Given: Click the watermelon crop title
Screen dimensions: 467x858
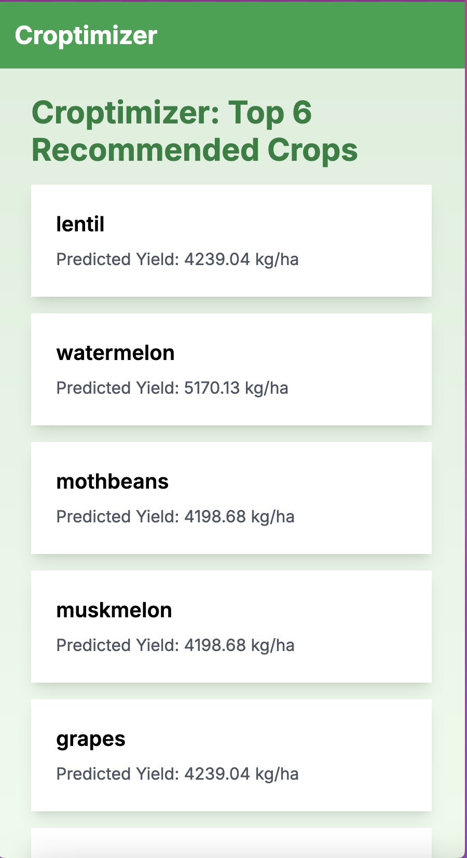Looking at the screenshot, I should pyautogui.click(x=115, y=353).
